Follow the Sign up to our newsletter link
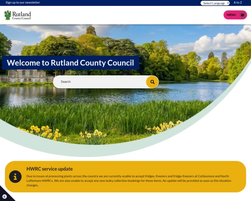251x201 pixels. 23,3
